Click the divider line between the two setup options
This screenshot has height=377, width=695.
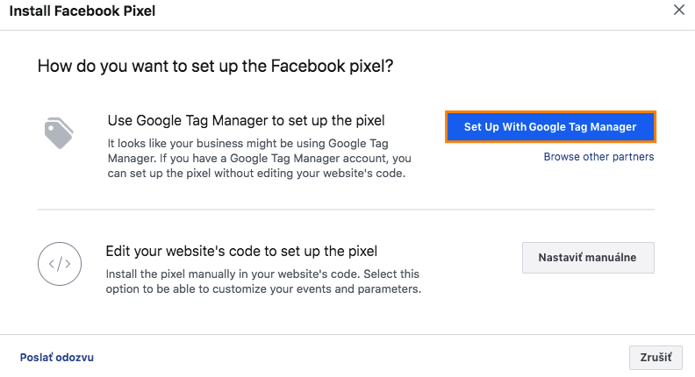pyautogui.click(x=346, y=210)
